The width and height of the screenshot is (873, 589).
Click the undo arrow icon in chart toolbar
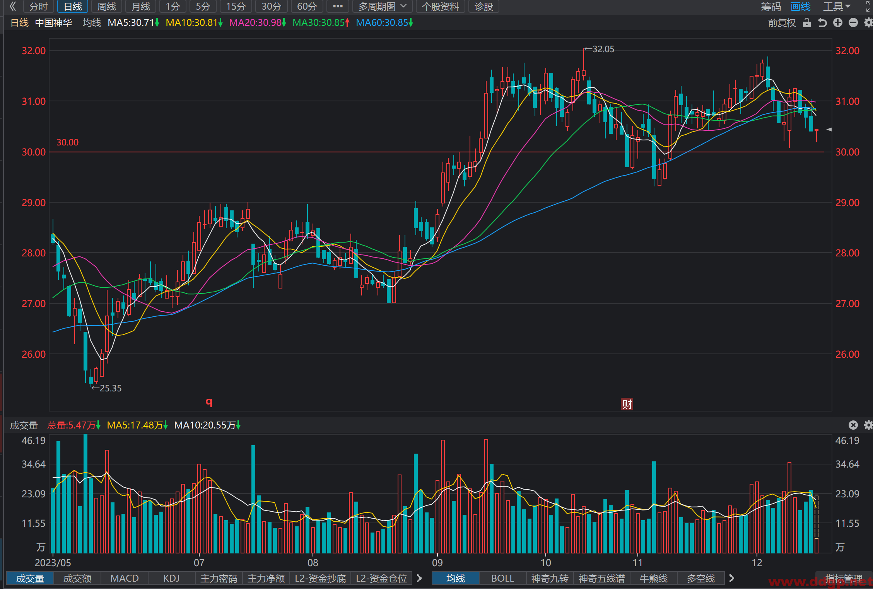(822, 23)
